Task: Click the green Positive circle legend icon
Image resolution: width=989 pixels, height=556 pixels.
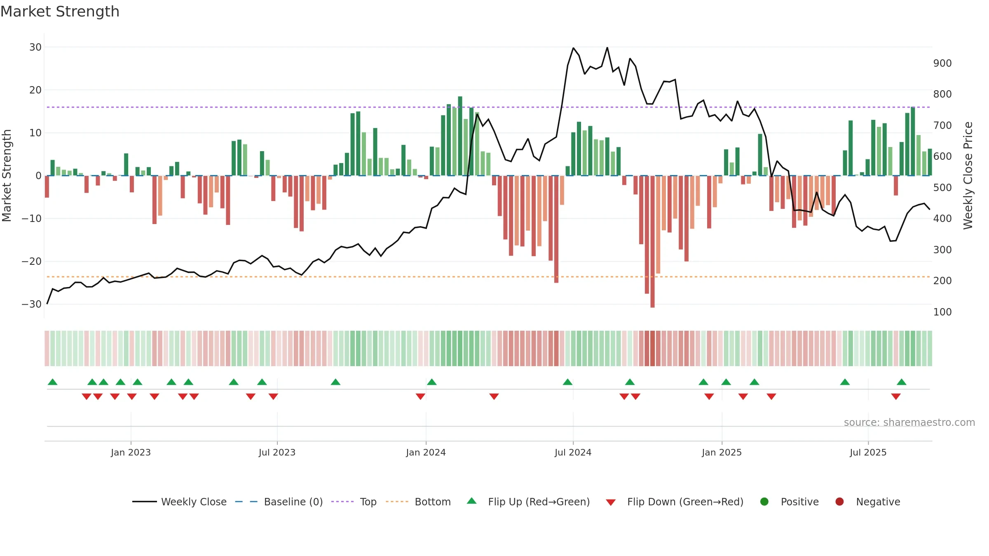Action: (764, 502)
